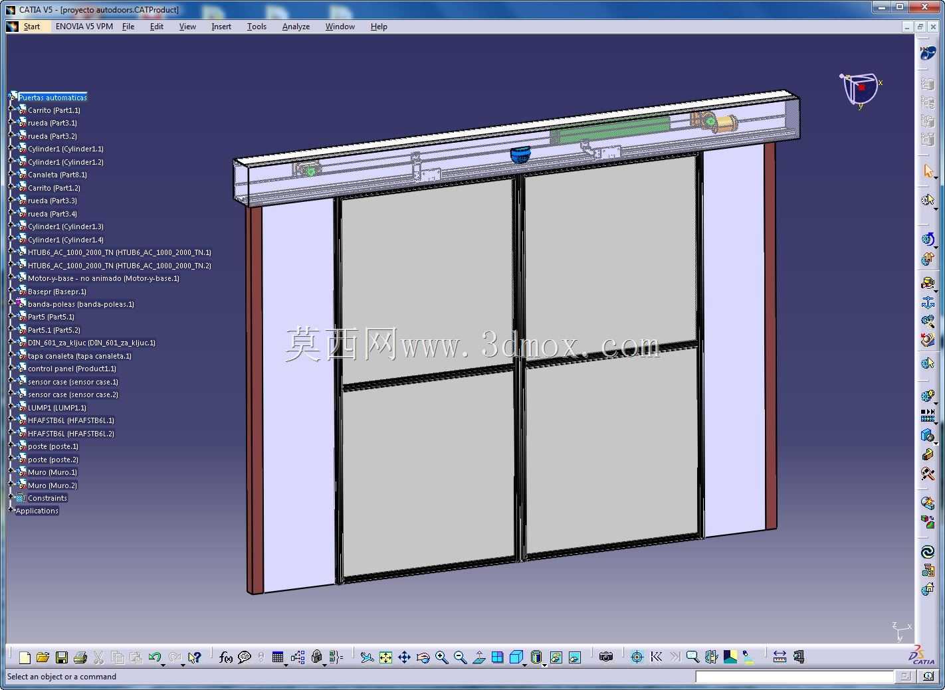Open the Window menu

pos(340,27)
